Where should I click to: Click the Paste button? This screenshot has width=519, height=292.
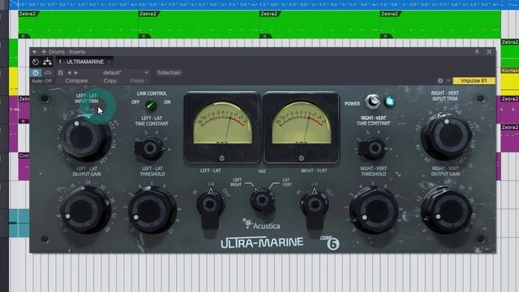tap(137, 81)
